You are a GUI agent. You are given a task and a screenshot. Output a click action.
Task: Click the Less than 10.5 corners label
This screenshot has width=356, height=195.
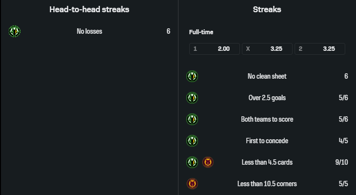[267, 184]
